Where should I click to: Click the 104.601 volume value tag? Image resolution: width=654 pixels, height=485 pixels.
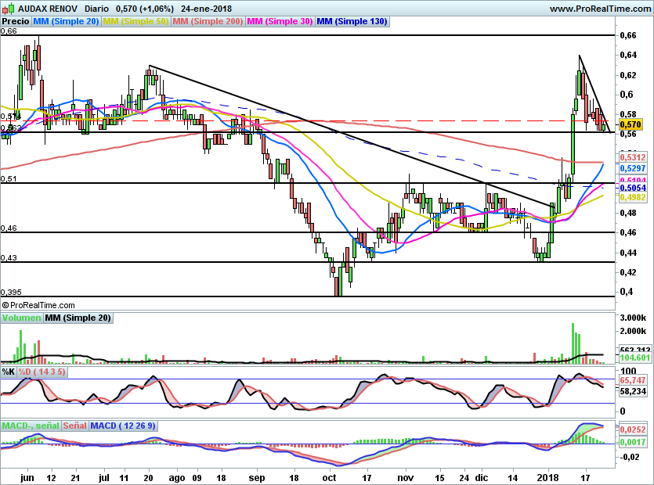pyautogui.click(x=635, y=357)
